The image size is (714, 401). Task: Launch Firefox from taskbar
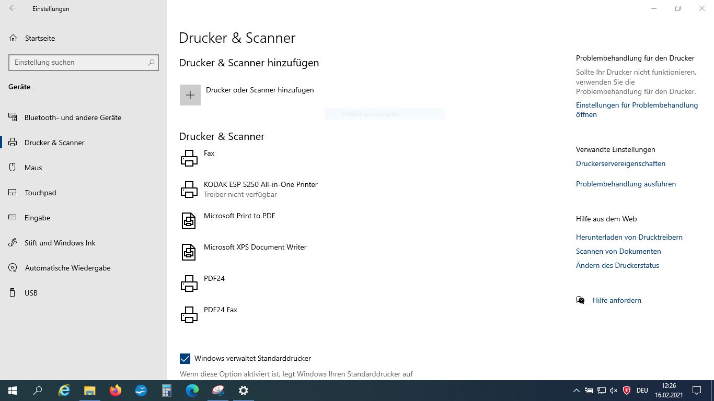[116, 391]
